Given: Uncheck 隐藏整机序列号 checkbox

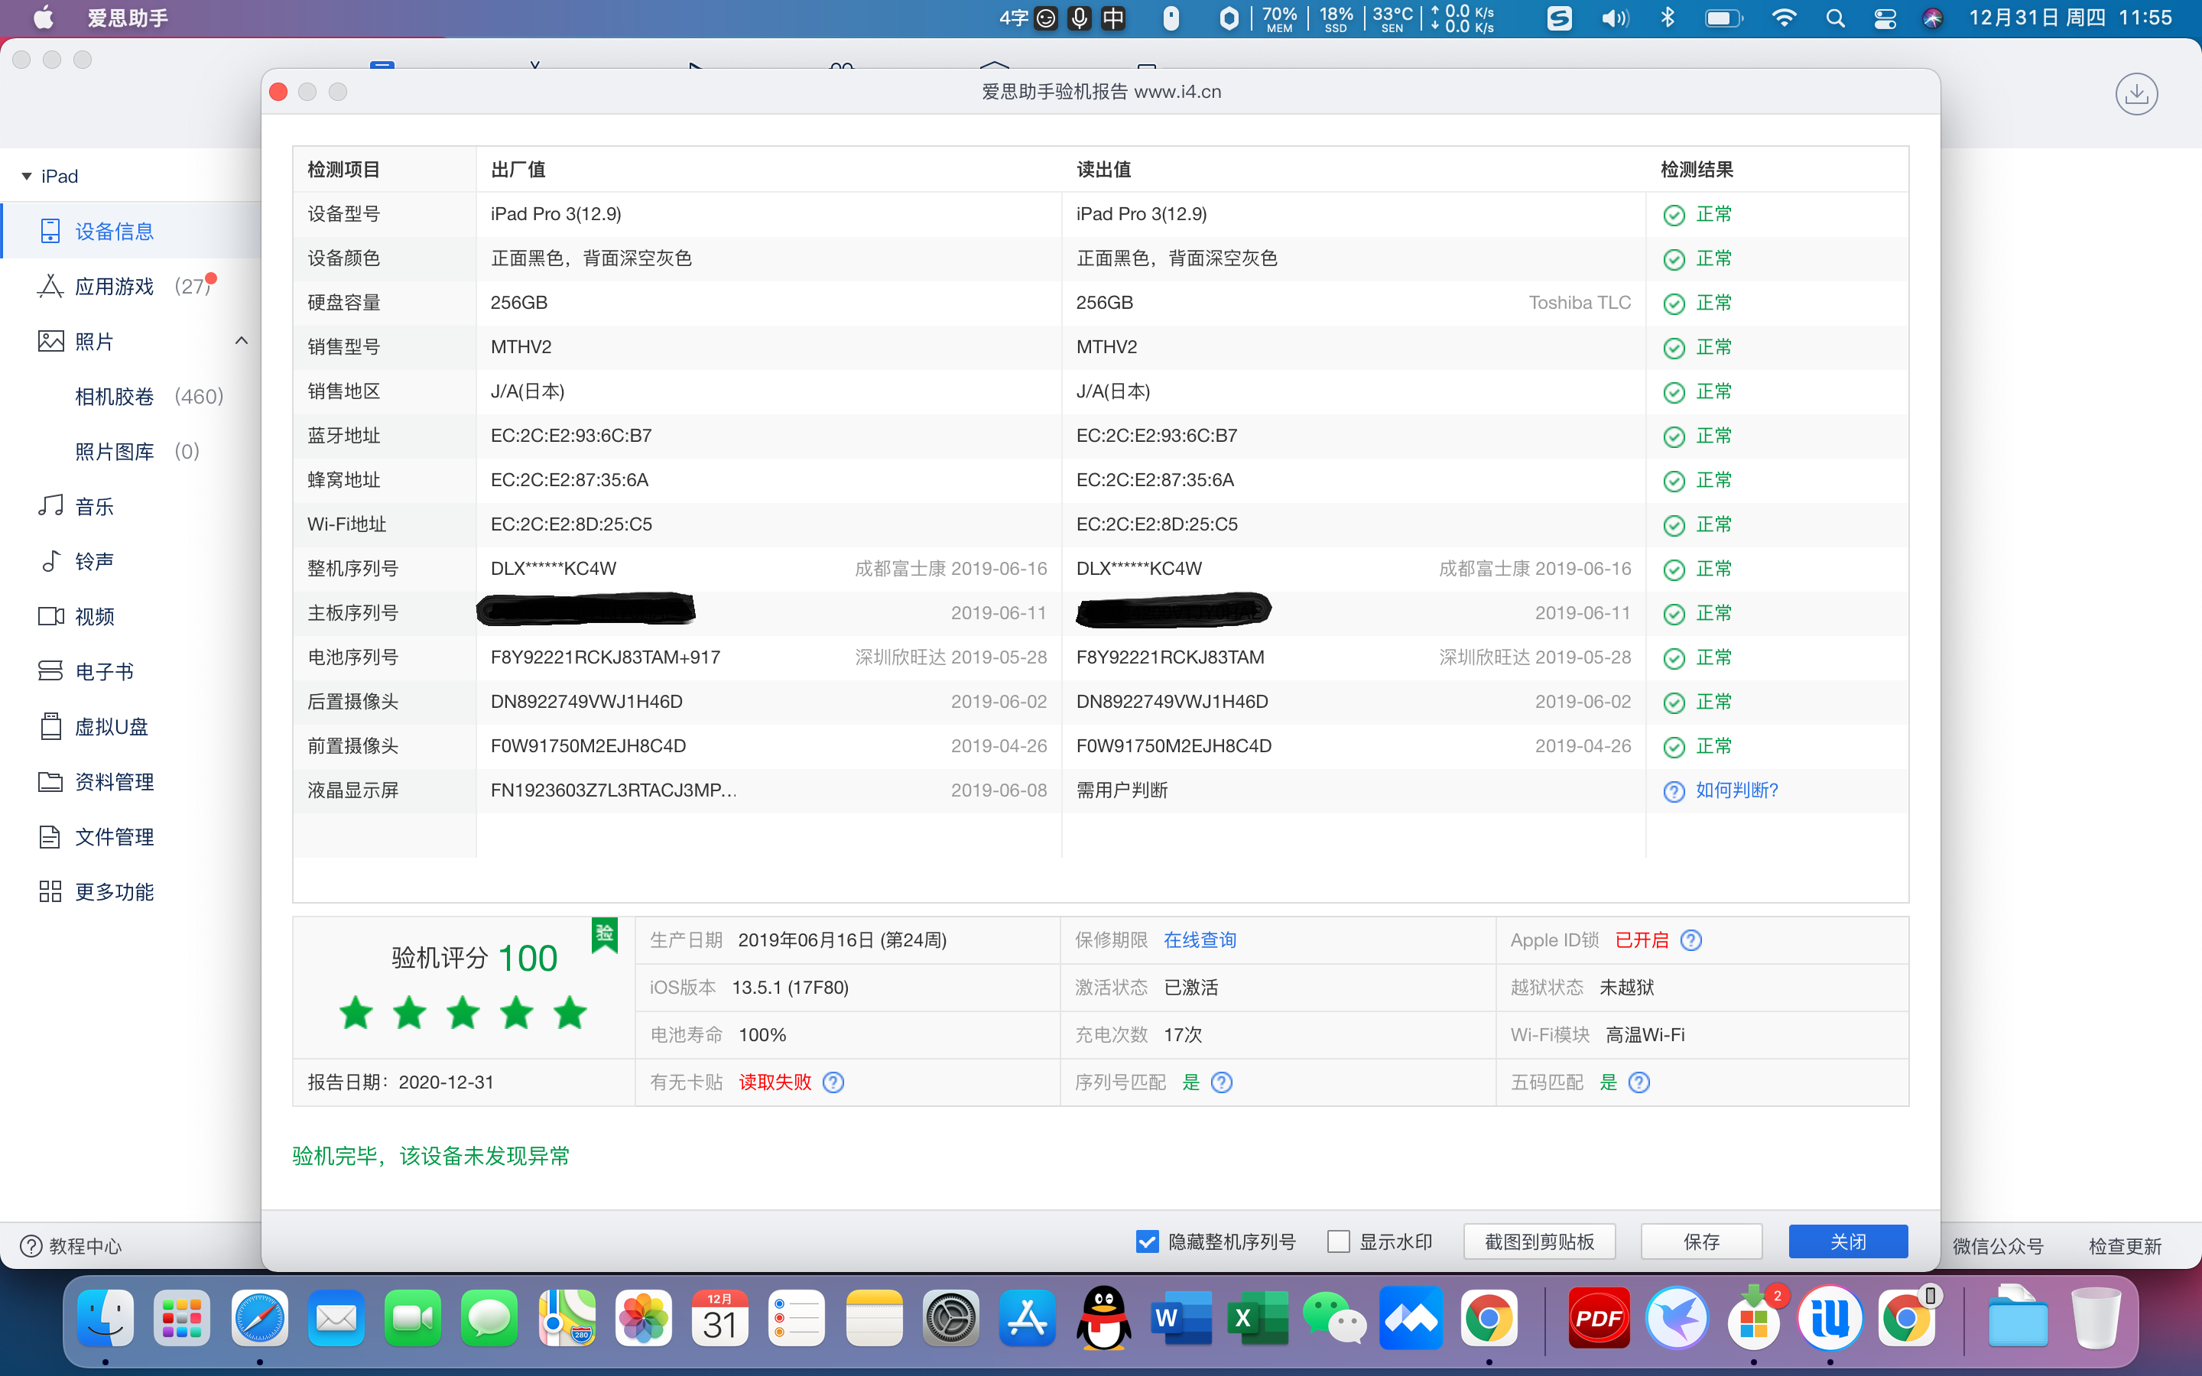Looking at the screenshot, I should 1148,1241.
